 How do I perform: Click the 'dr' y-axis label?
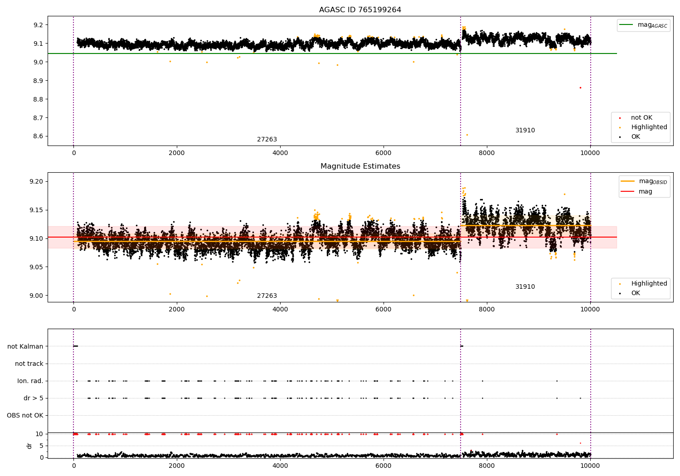click(29, 446)
